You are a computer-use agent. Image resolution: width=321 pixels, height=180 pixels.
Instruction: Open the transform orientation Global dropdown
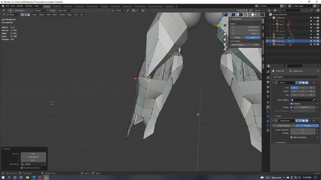[x=118, y=10]
